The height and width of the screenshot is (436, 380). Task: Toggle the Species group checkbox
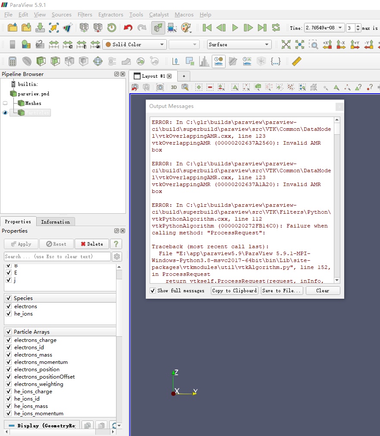click(9, 298)
